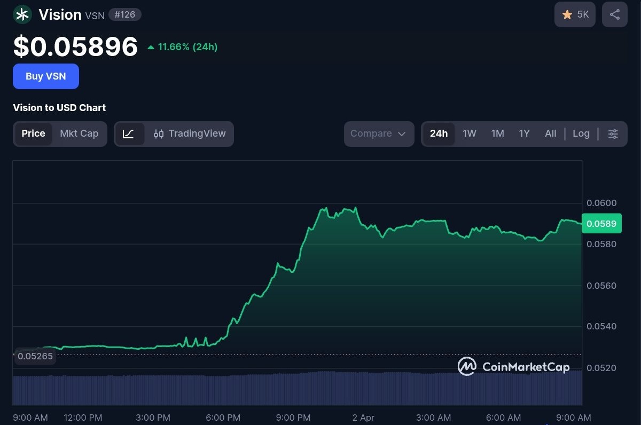641x425 pixels.
Task: Click the 0.0589 current price label
Action: pyautogui.click(x=601, y=224)
